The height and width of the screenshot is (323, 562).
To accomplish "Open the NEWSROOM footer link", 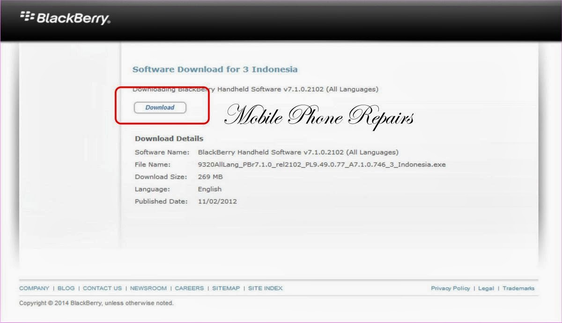I will tap(148, 288).
